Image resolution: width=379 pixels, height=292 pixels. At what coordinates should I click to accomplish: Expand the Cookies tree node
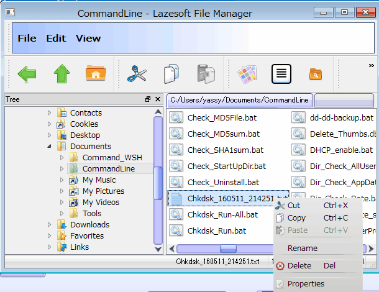[49, 124]
